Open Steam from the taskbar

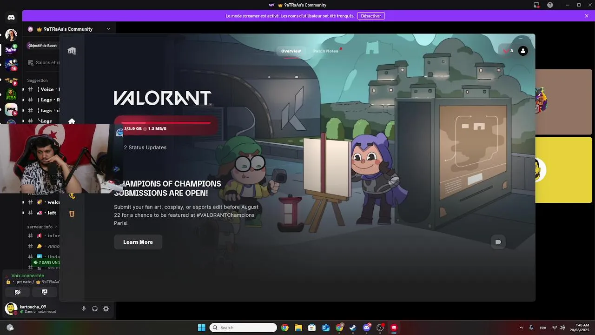tap(353, 328)
